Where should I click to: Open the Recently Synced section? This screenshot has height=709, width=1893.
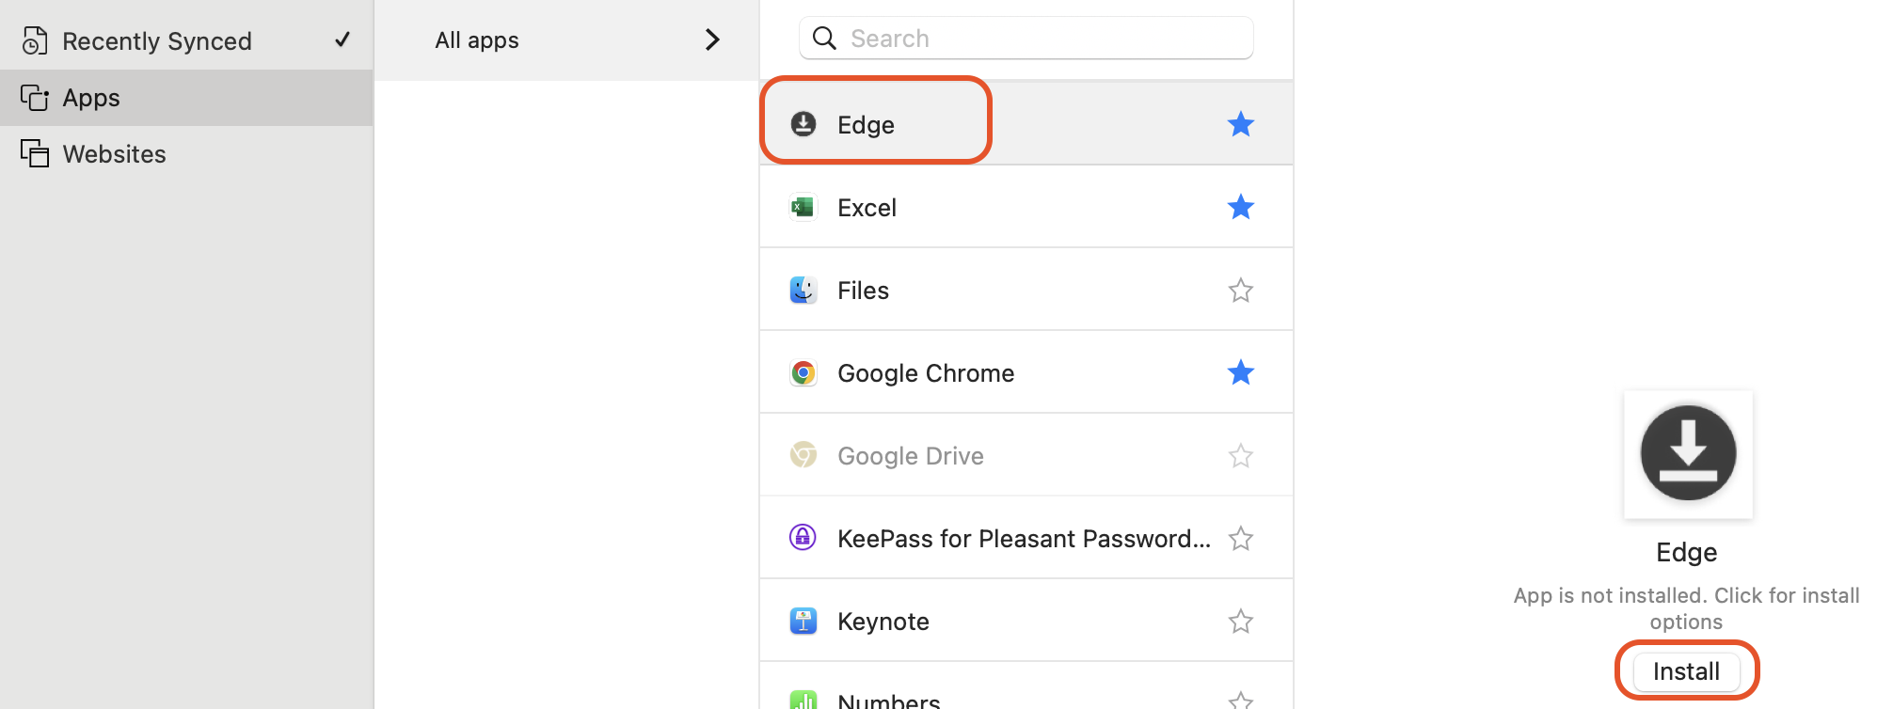(x=157, y=41)
